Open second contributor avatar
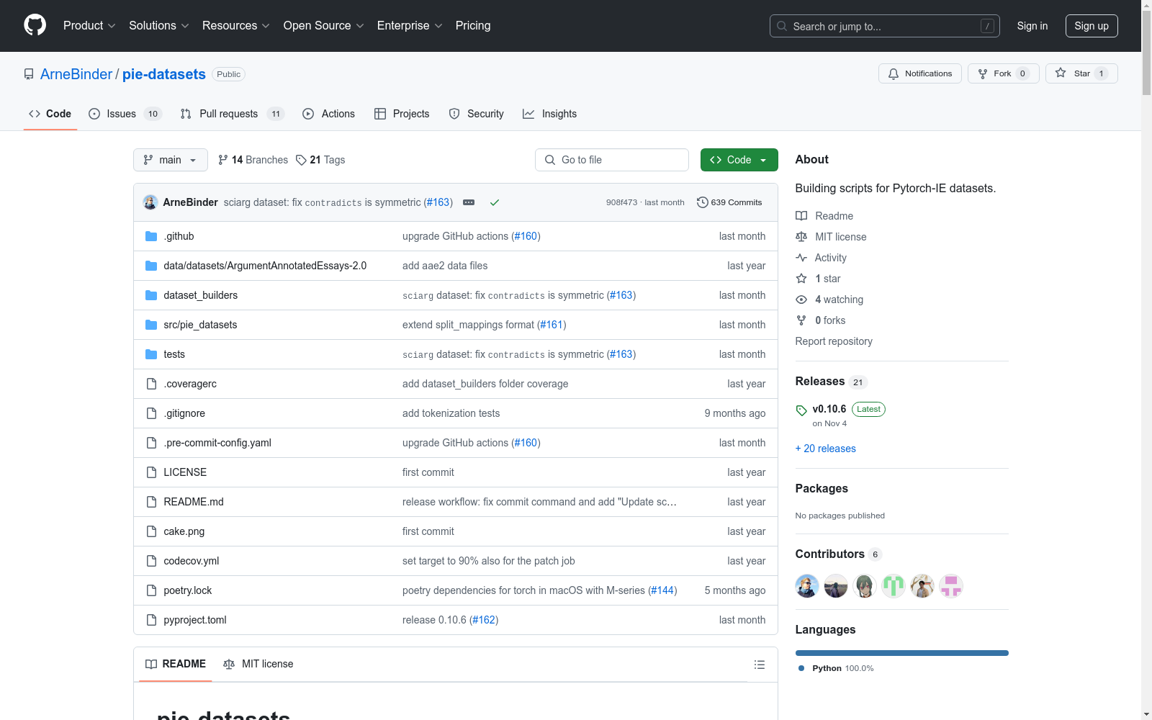 836,586
